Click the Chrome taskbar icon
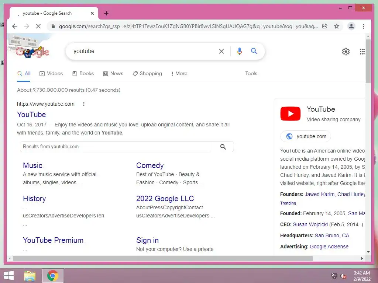Screen dimensions: 378x283 pyautogui.click(x=52, y=276)
